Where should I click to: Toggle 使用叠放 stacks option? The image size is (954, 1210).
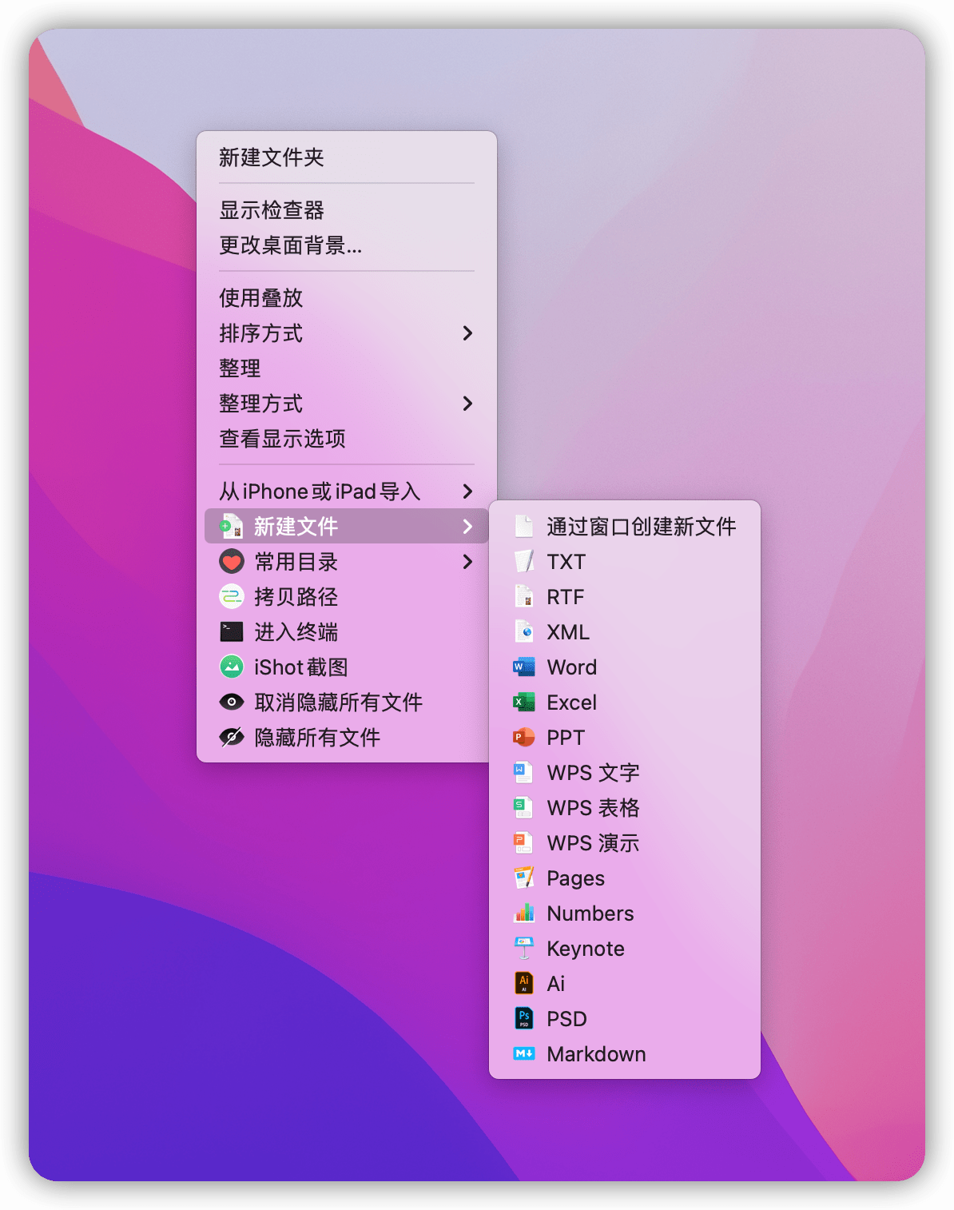pos(261,298)
